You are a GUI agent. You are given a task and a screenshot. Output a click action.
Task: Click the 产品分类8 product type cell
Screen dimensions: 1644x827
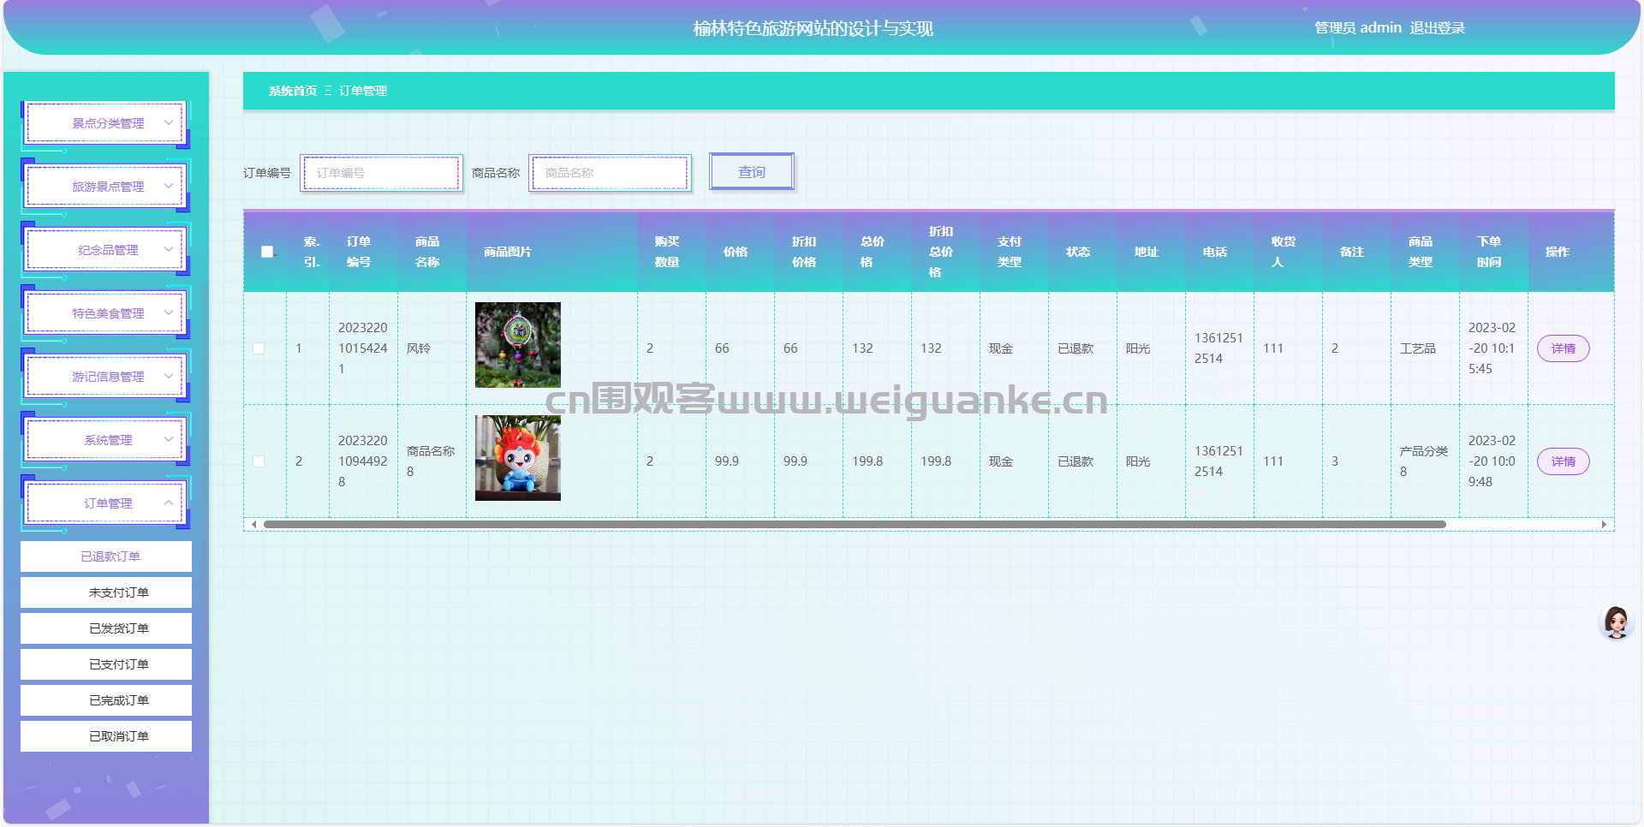click(1424, 461)
